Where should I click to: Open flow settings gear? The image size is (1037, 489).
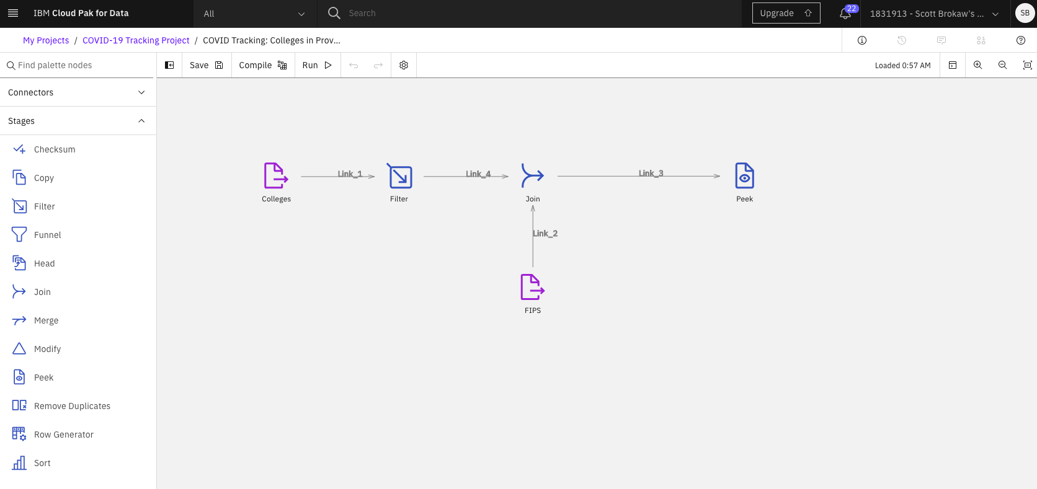(404, 65)
